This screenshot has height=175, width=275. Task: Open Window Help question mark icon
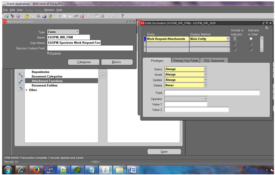click(122, 16)
